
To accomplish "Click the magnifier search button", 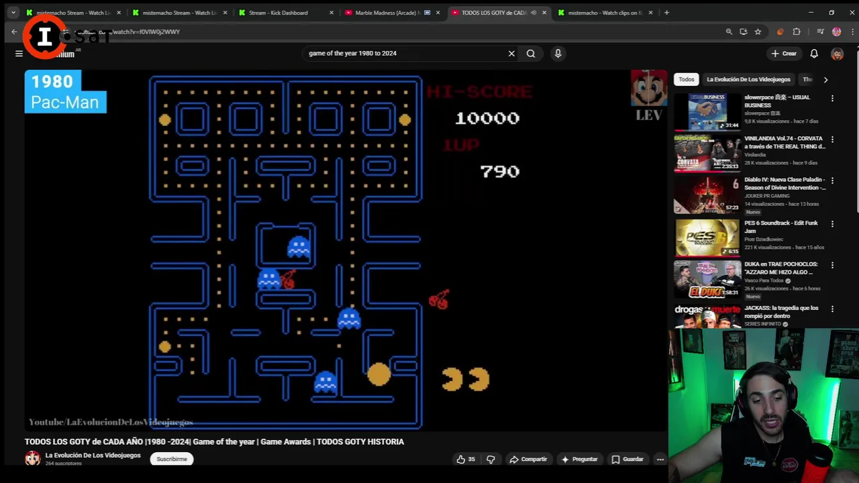I will pyautogui.click(x=531, y=54).
